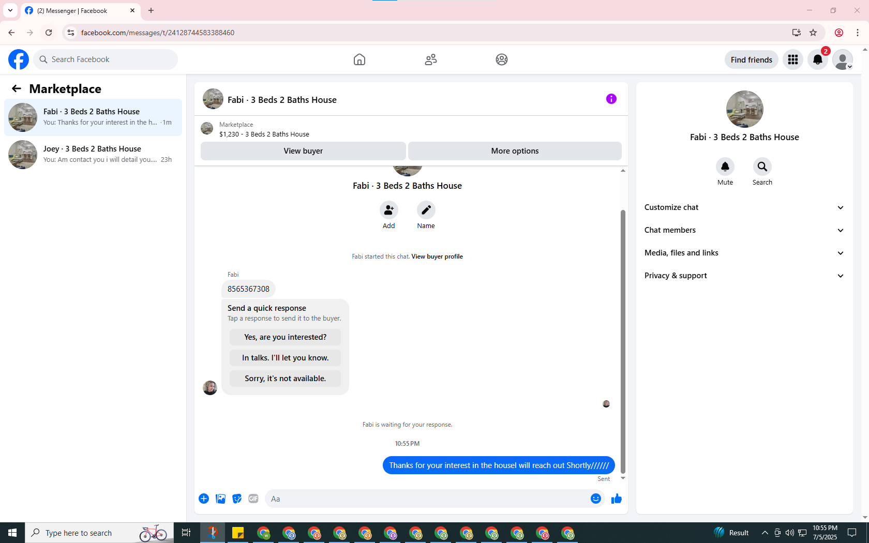Send quick response 'Yes, are you interested?'
Image resolution: width=869 pixels, height=543 pixels.
tap(285, 337)
